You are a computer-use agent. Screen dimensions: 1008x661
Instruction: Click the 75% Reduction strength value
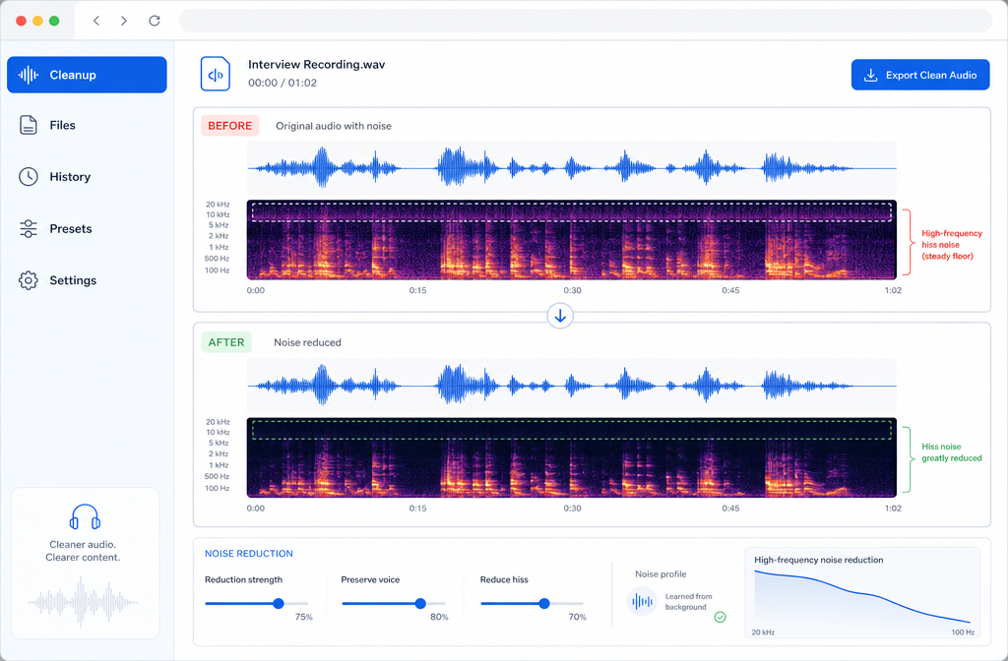click(303, 617)
